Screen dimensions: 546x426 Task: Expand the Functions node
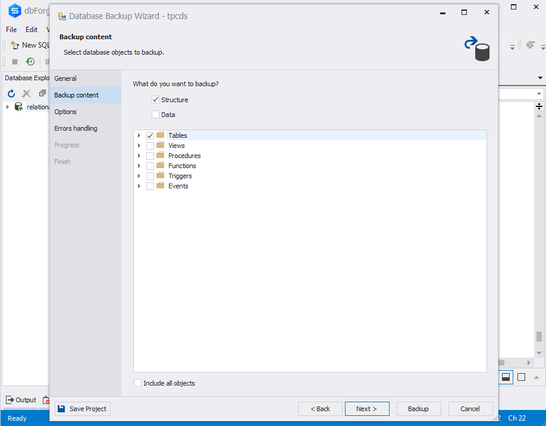click(x=139, y=166)
